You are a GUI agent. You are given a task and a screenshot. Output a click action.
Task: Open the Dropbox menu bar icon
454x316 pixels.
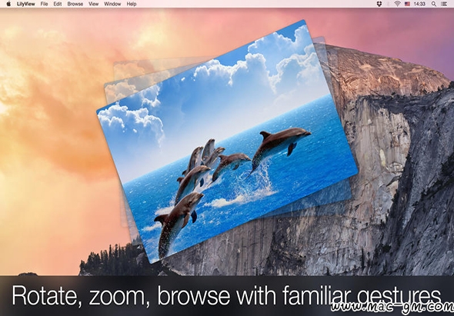(x=379, y=4)
